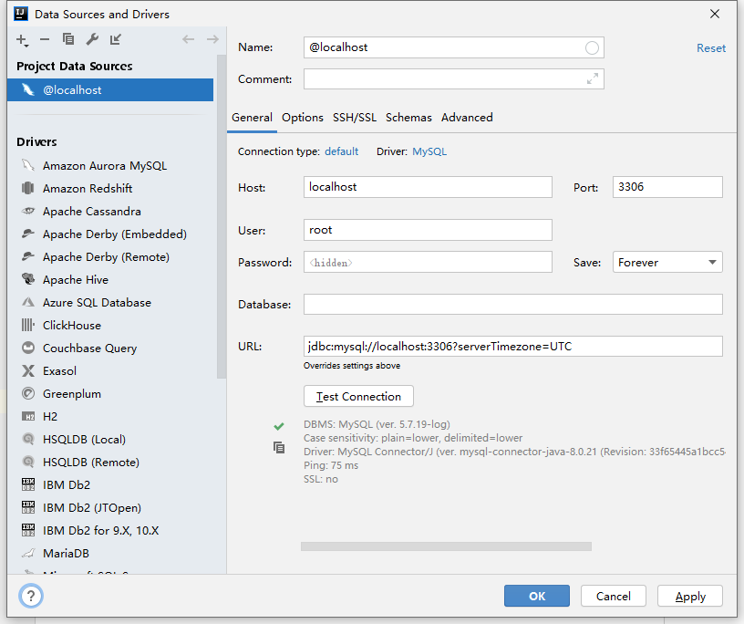
Task: Open the connection type default selector
Action: (x=342, y=151)
